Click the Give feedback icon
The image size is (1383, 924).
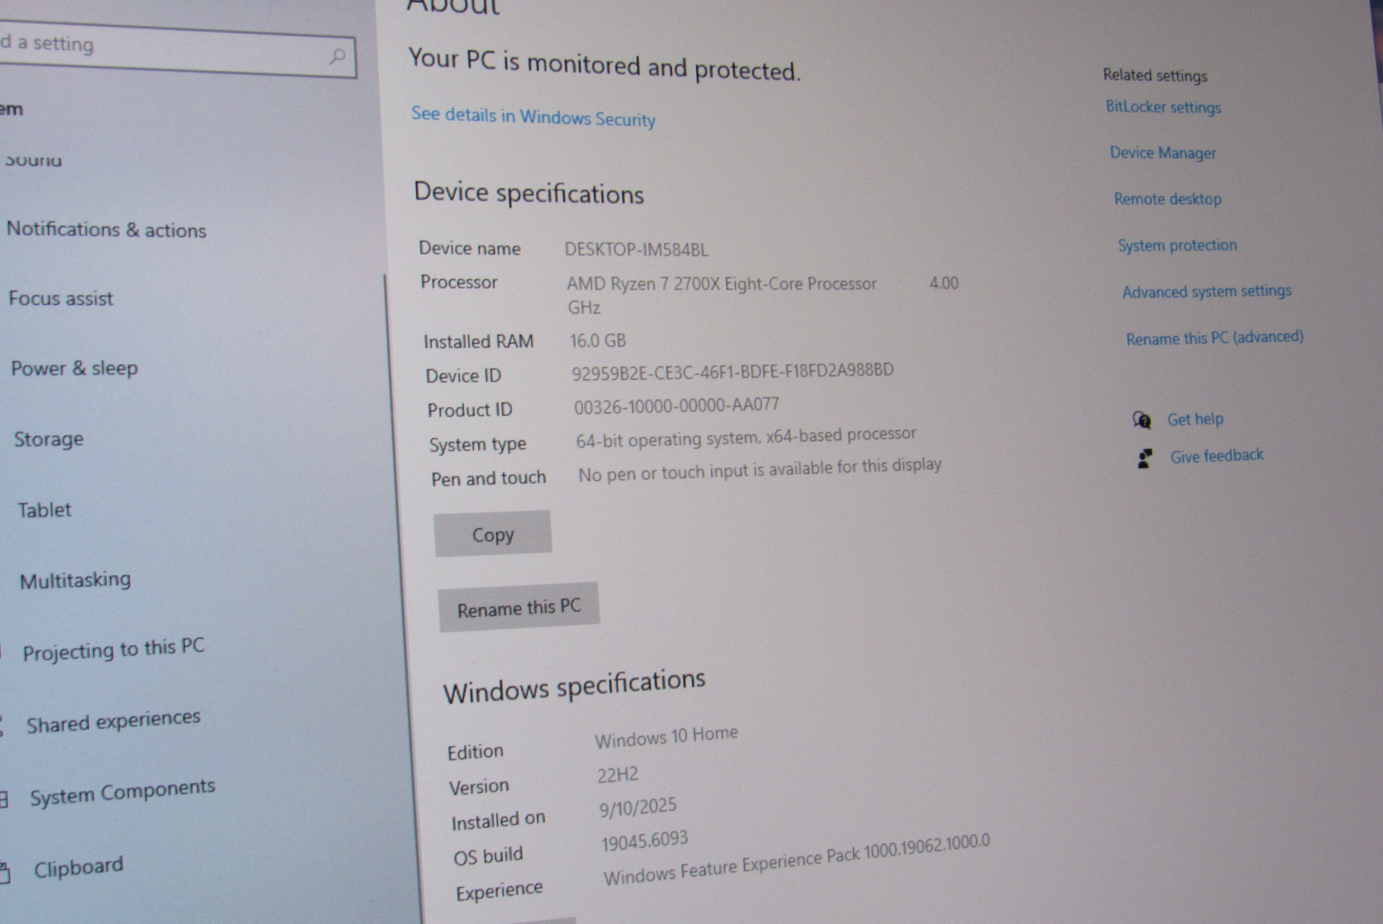(1145, 459)
